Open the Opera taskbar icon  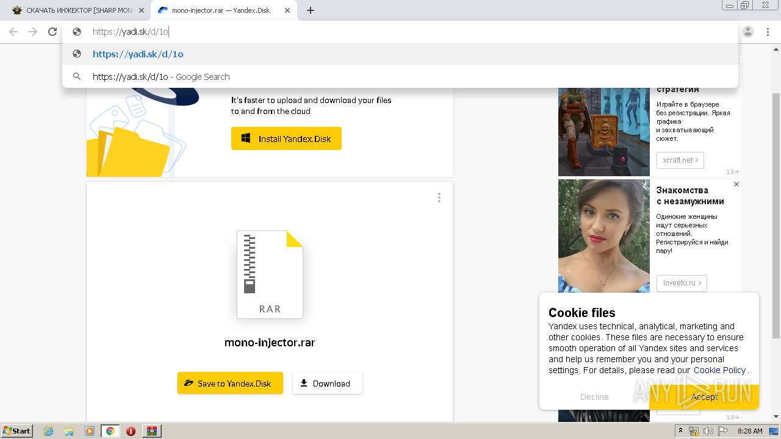click(x=131, y=431)
